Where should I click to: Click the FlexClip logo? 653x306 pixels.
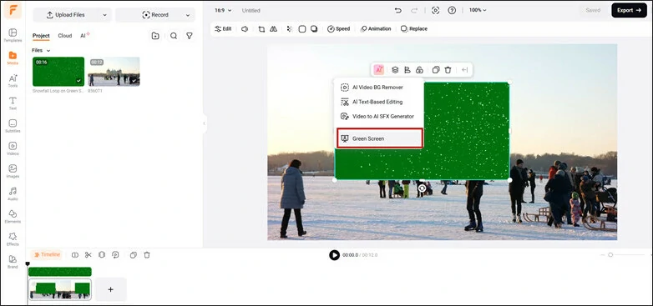(x=13, y=11)
